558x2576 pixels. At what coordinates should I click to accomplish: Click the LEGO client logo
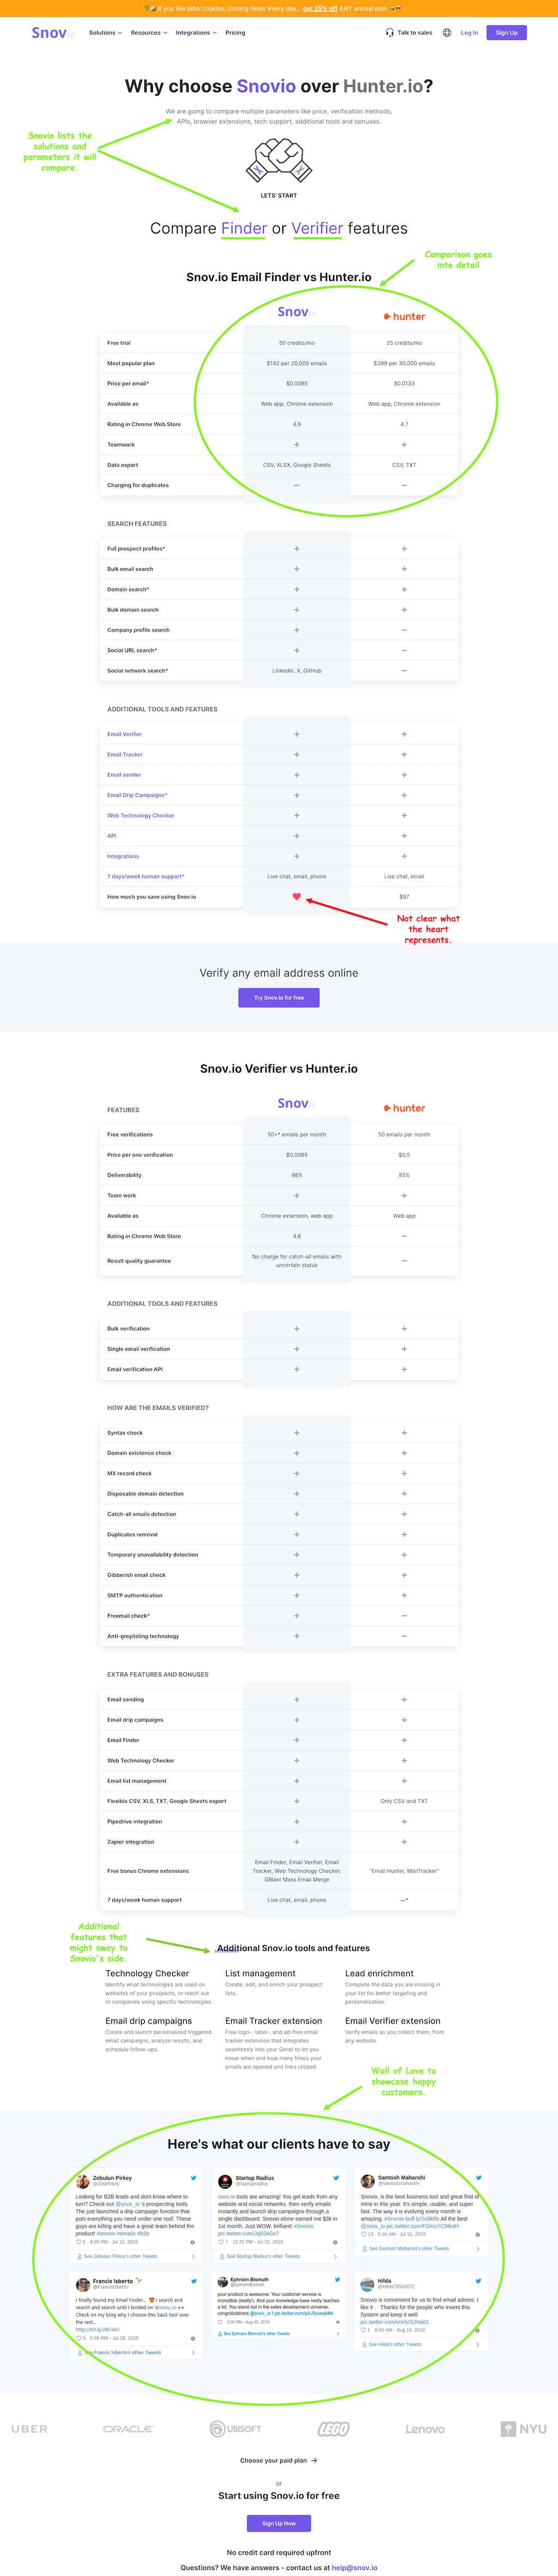(x=333, y=2429)
